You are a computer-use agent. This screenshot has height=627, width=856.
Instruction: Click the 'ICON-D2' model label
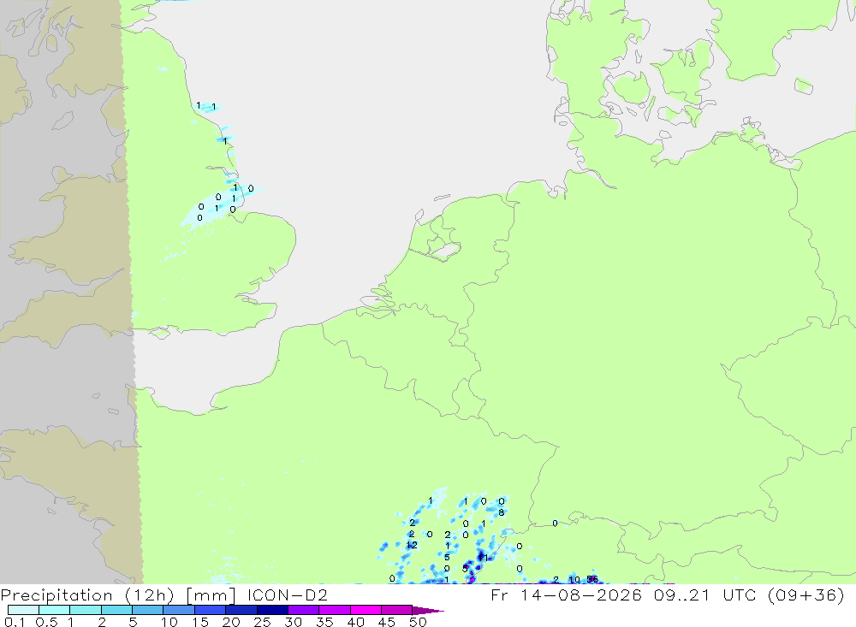point(287,594)
